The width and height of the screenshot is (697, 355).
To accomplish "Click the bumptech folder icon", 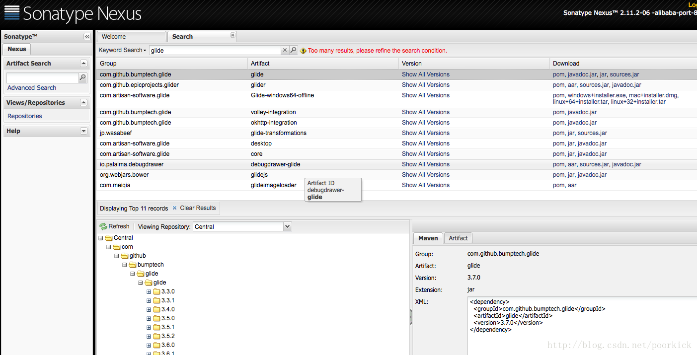I will [x=133, y=265].
